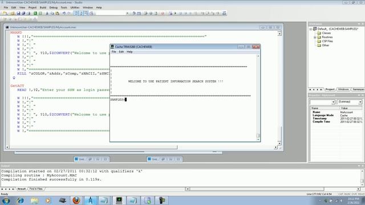Viewport: 365px width, 205px height.
Task: Open Internet Explorer from the taskbar
Action: click(21, 200)
